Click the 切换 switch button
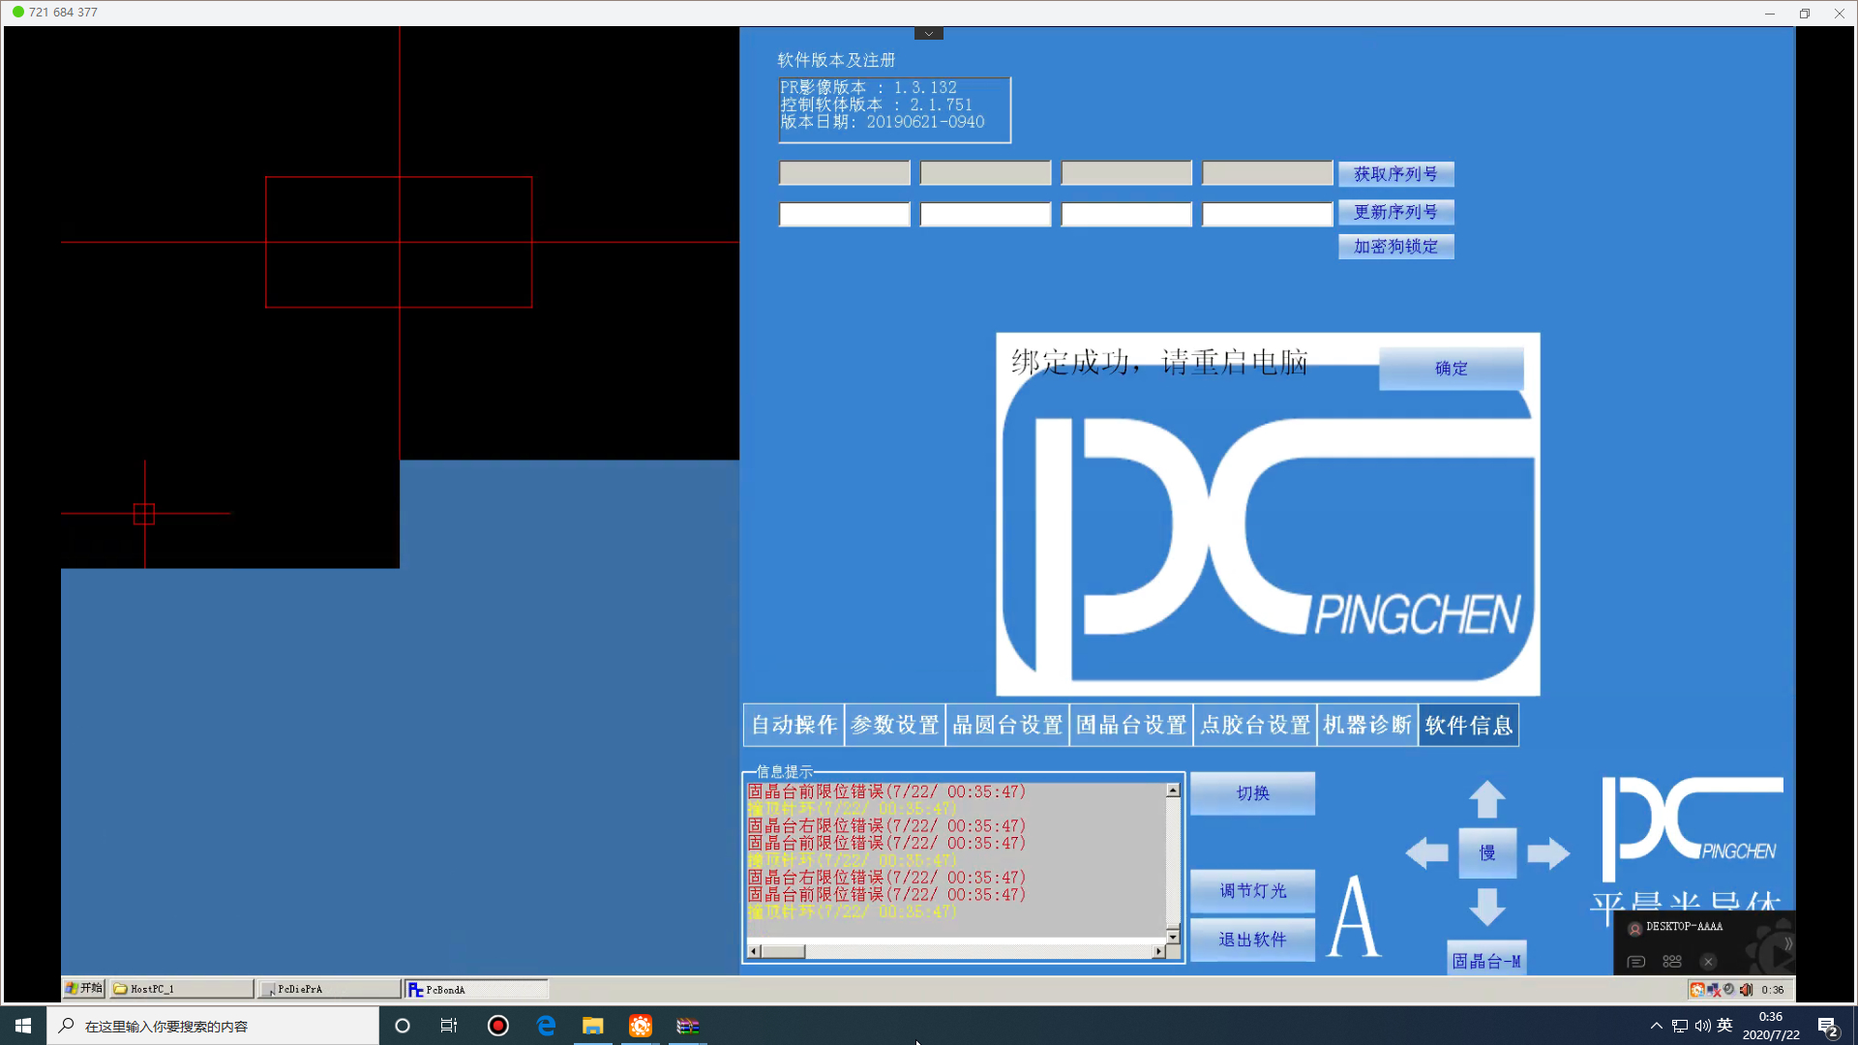Viewport: 1858px width, 1045px height. [x=1252, y=792]
